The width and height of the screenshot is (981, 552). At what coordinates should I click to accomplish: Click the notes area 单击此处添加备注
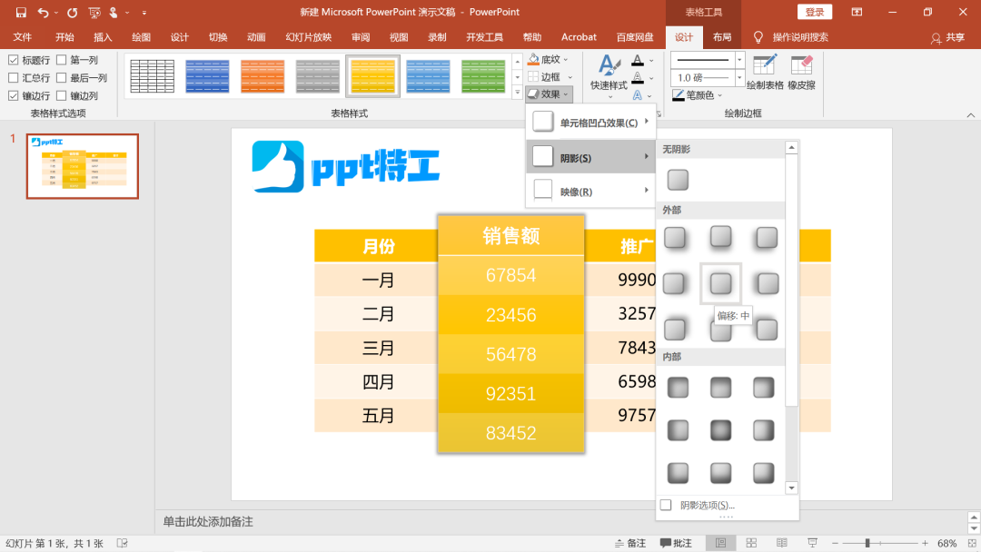point(208,521)
